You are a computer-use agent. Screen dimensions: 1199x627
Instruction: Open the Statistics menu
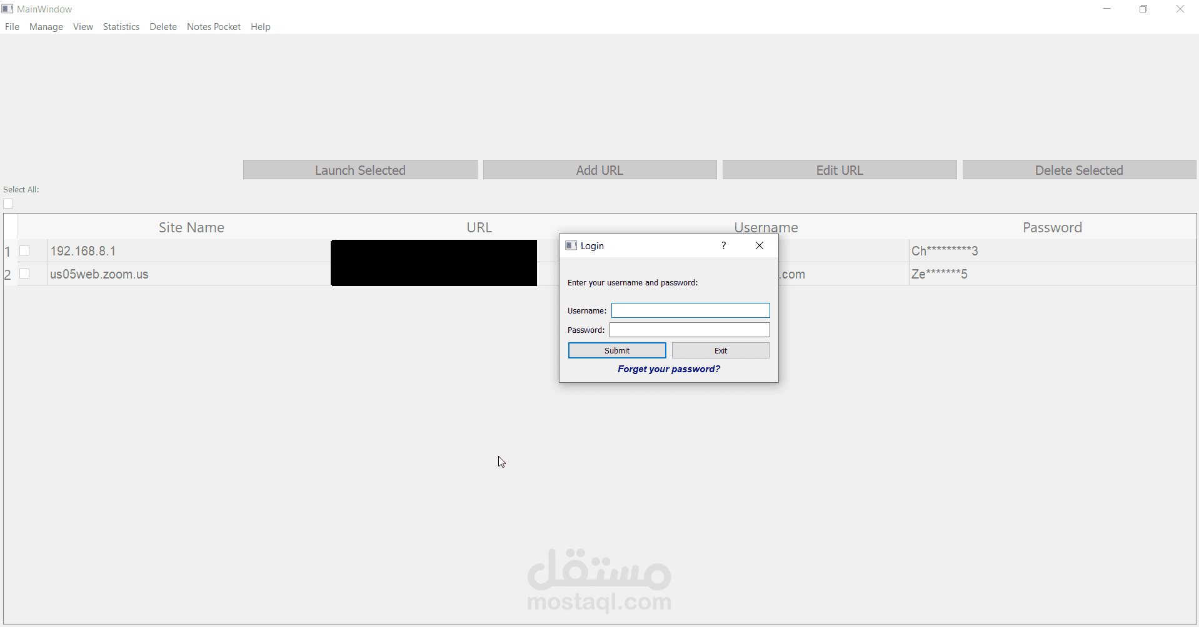pos(121,27)
